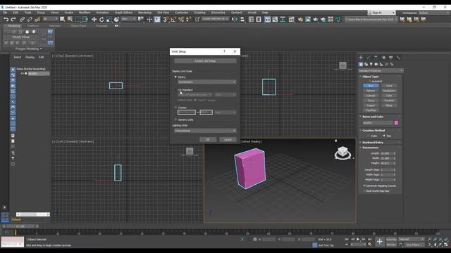Choose the Cylinder object type button
Screen dimensions: 451x253
click(371, 96)
